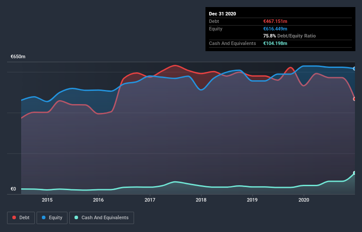The height and width of the screenshot is (232, 362).
Task: Select the 2018 x-axis label
Action: (201, 200)
